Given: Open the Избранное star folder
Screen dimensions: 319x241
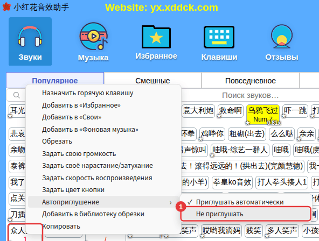Looking at the screenshot, I should [156, 42].
